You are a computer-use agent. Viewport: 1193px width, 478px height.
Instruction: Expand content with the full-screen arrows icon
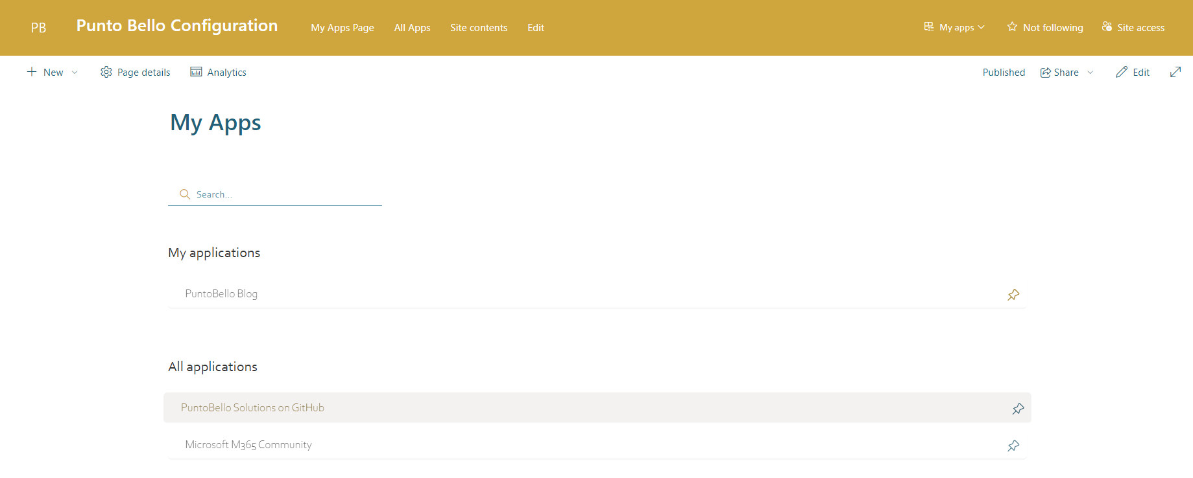pyautogui.click(x=1175, y=72)
